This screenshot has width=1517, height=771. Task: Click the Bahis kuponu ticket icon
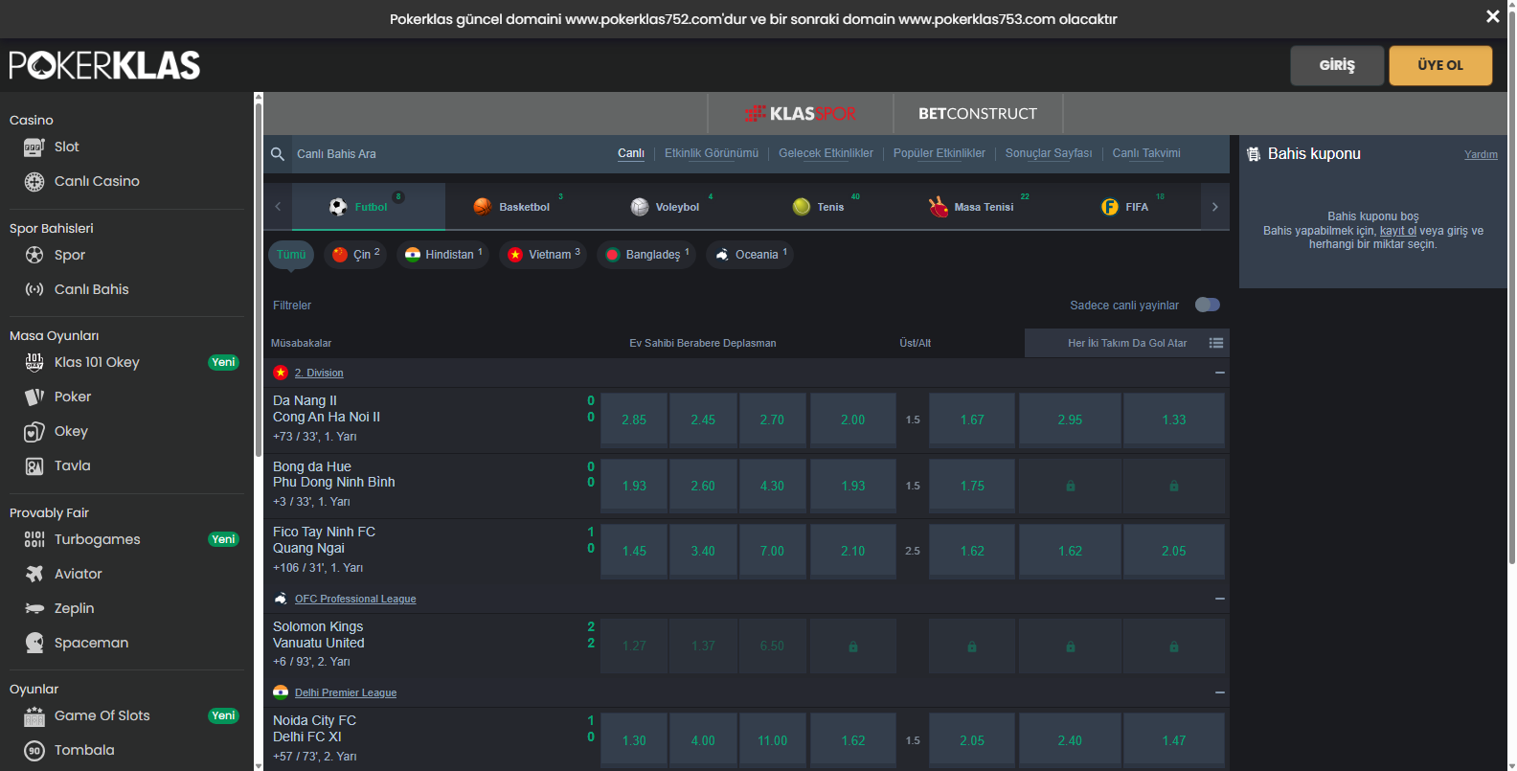click(1253, 154)
